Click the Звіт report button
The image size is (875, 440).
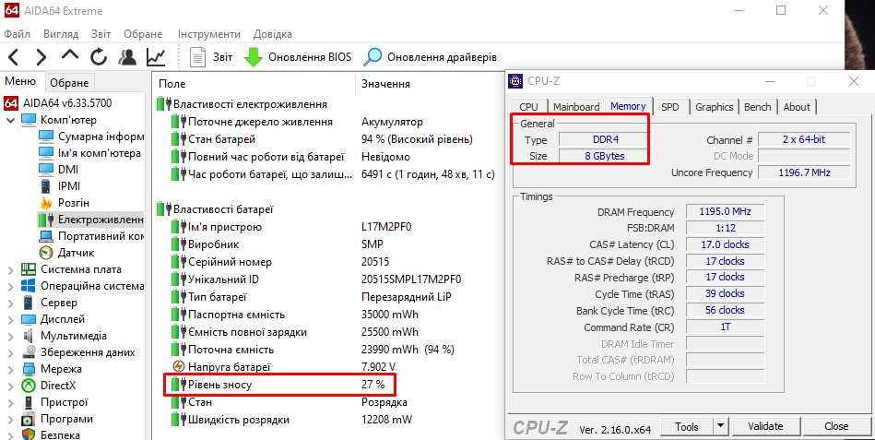pyautogui.click(x=211, y=57)
